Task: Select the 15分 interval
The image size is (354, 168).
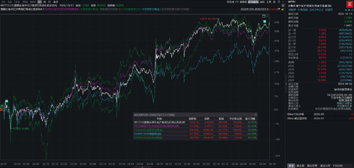Action: coord(17,2)
